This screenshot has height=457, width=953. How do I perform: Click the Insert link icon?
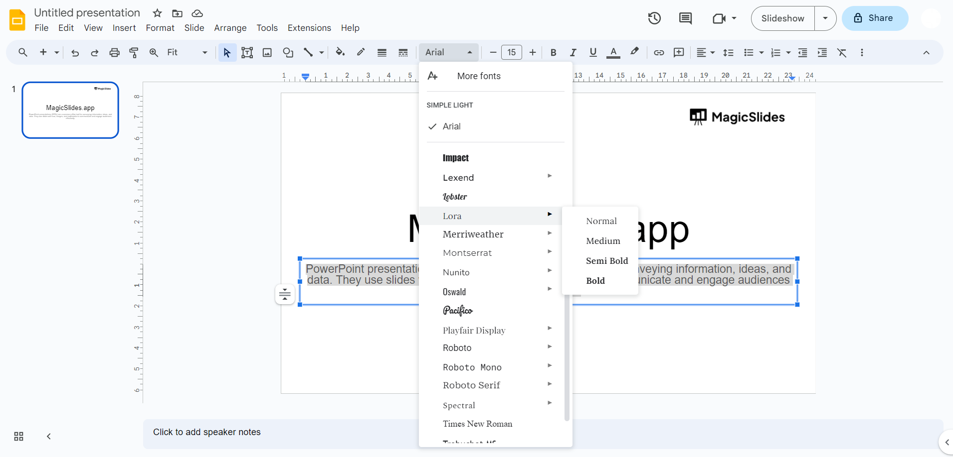(659, 52)
